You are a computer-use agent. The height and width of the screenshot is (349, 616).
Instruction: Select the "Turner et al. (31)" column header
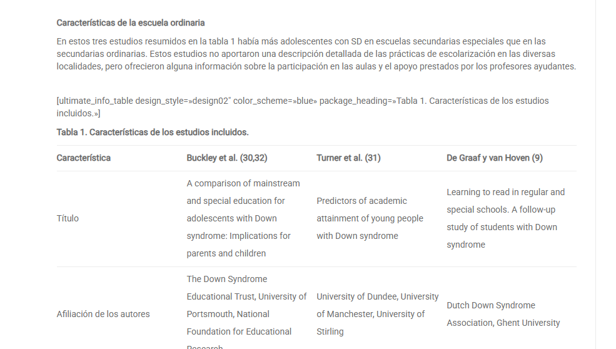(x=348, y=158)
